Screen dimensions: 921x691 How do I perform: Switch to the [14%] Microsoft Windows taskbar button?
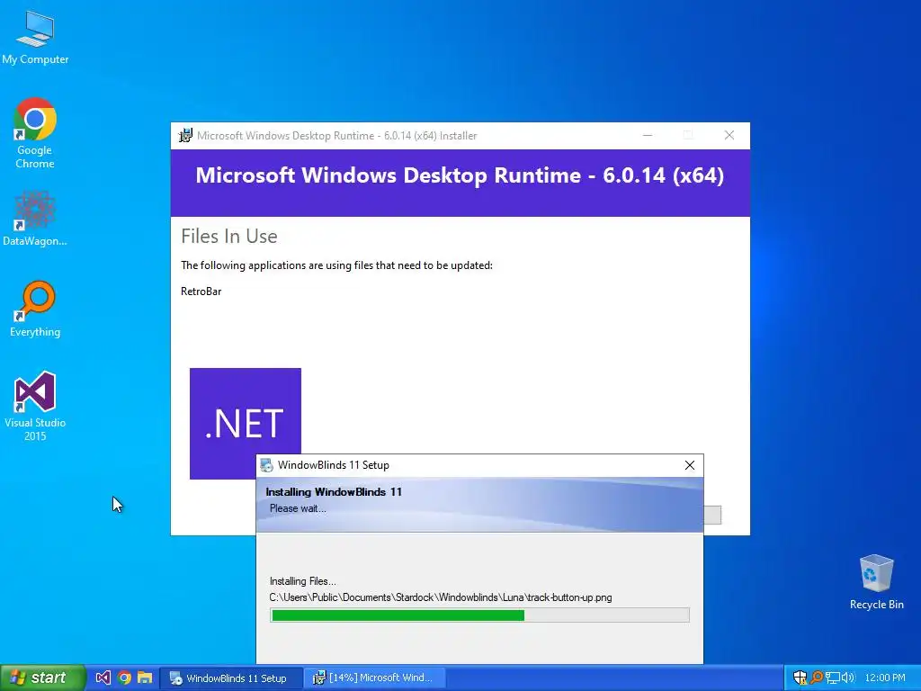[x=375, y=678]
